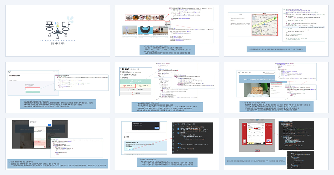Click the white lamp room product thumbnail
Image resolution: width=334 pixels, height=175 pixels.
[130, 30]
